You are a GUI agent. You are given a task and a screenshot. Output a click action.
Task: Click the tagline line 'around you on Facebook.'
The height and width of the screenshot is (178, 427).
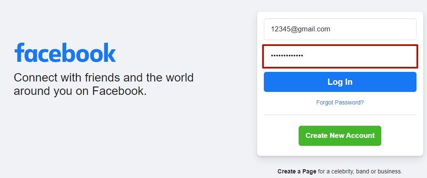click(80, 91)
